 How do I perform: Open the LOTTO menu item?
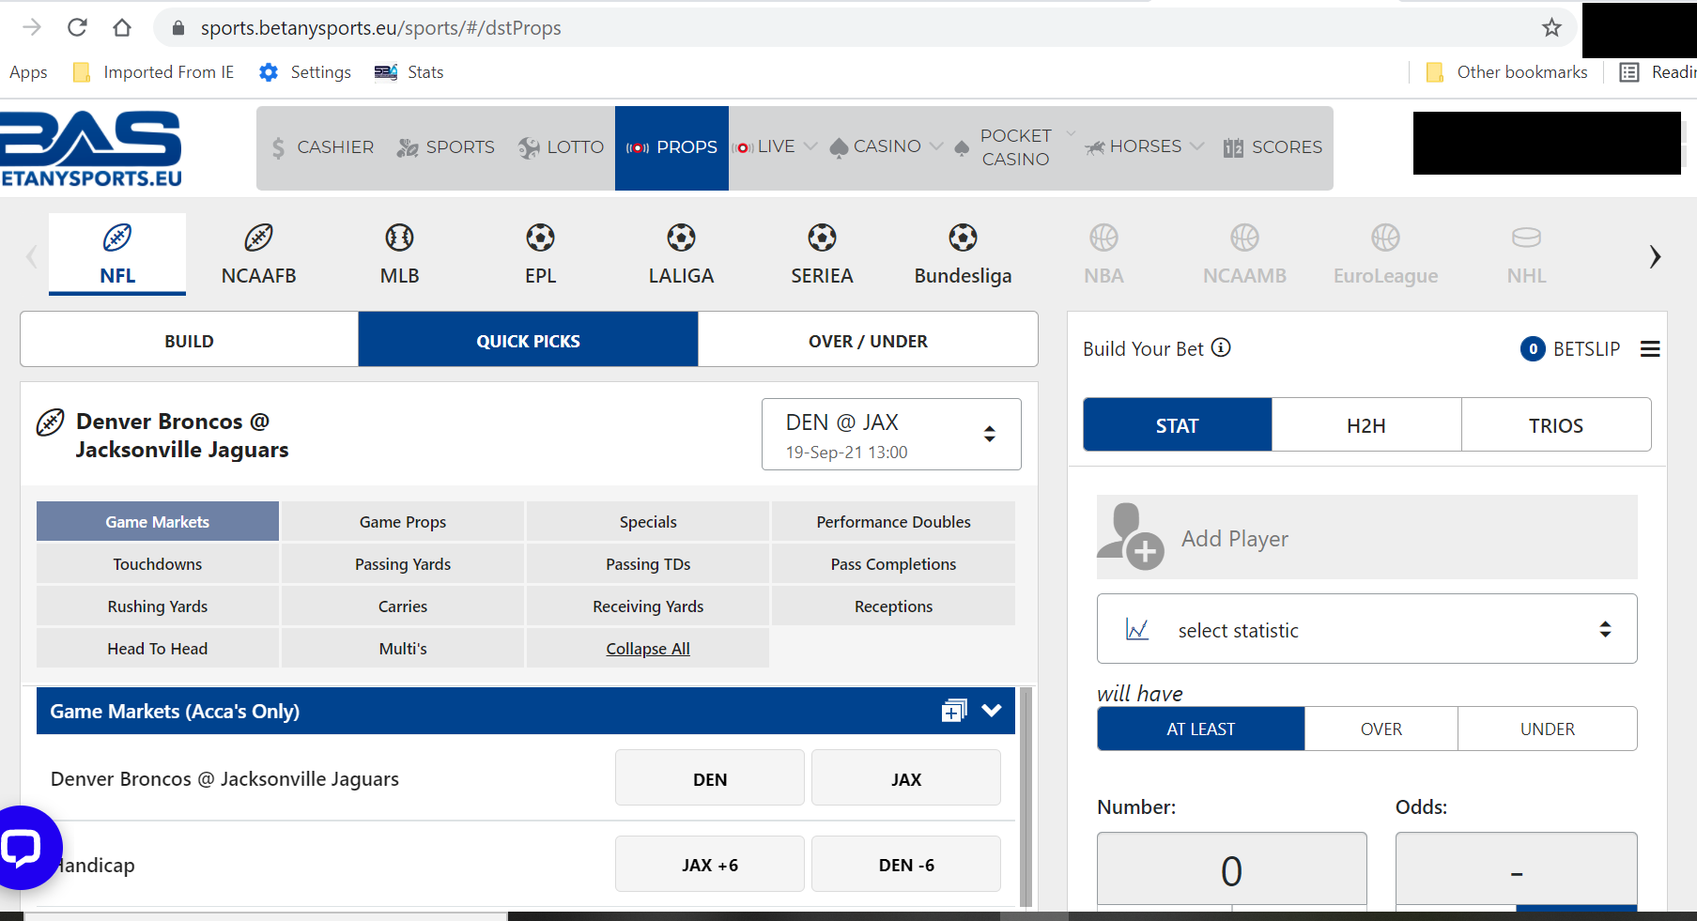tap(562, 147)
